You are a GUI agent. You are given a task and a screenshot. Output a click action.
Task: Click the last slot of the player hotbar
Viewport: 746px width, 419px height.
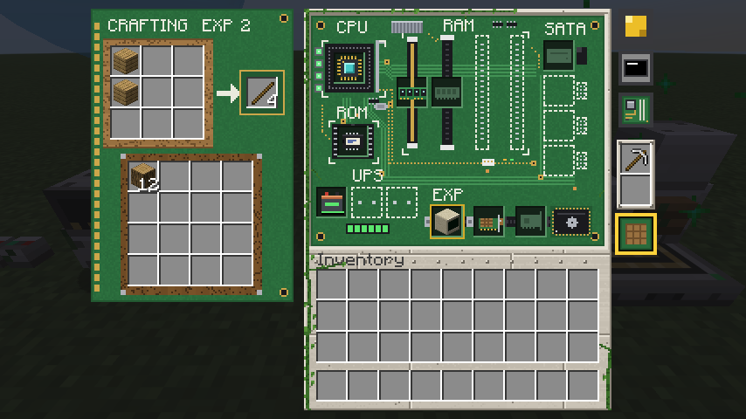tap(583, 385)
